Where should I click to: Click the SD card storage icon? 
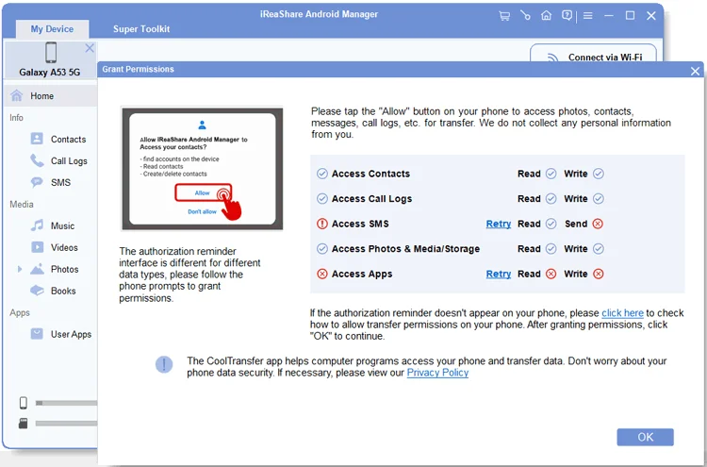[23, 424]
